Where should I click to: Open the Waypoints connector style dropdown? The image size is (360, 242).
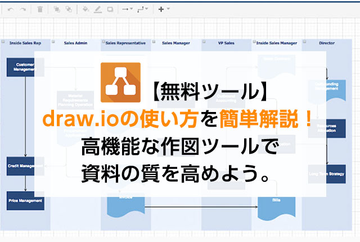tap(143, 9)
